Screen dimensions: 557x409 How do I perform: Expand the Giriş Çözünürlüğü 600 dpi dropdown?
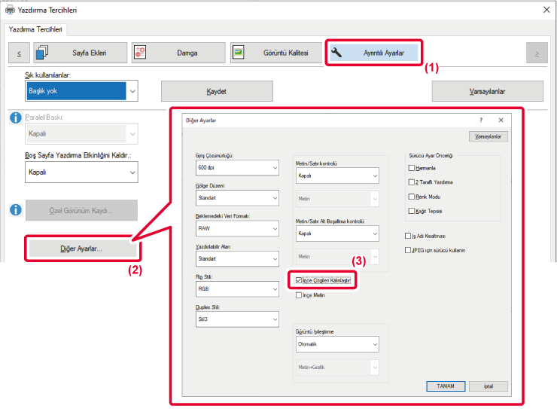[x=236, y=169]
